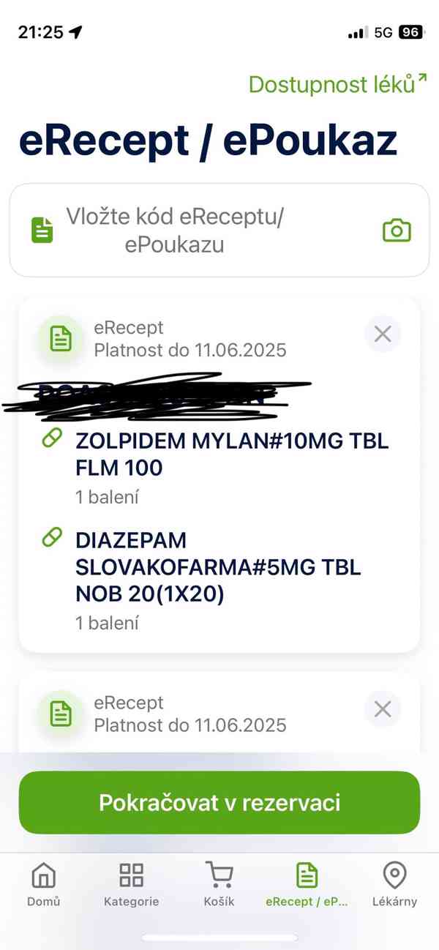Viewport: 439px width, 950px height.
Task: Tap the first eRecept document icon
Action: (61, 338)
